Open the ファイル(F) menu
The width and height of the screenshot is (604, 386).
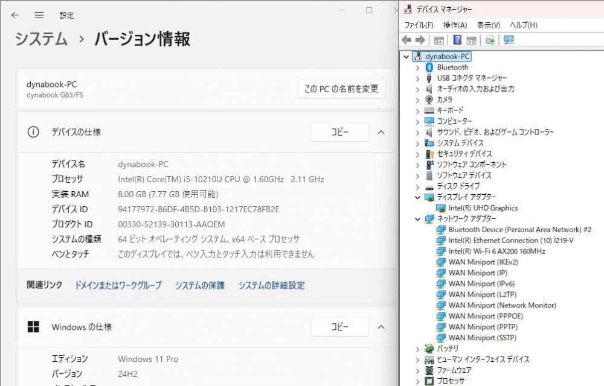tap(419, 25)
